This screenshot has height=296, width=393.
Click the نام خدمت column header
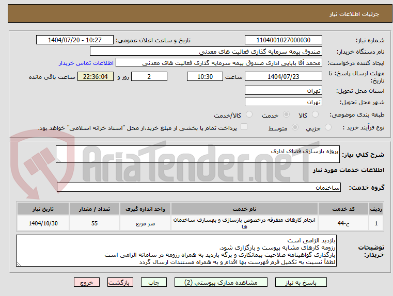244,209
